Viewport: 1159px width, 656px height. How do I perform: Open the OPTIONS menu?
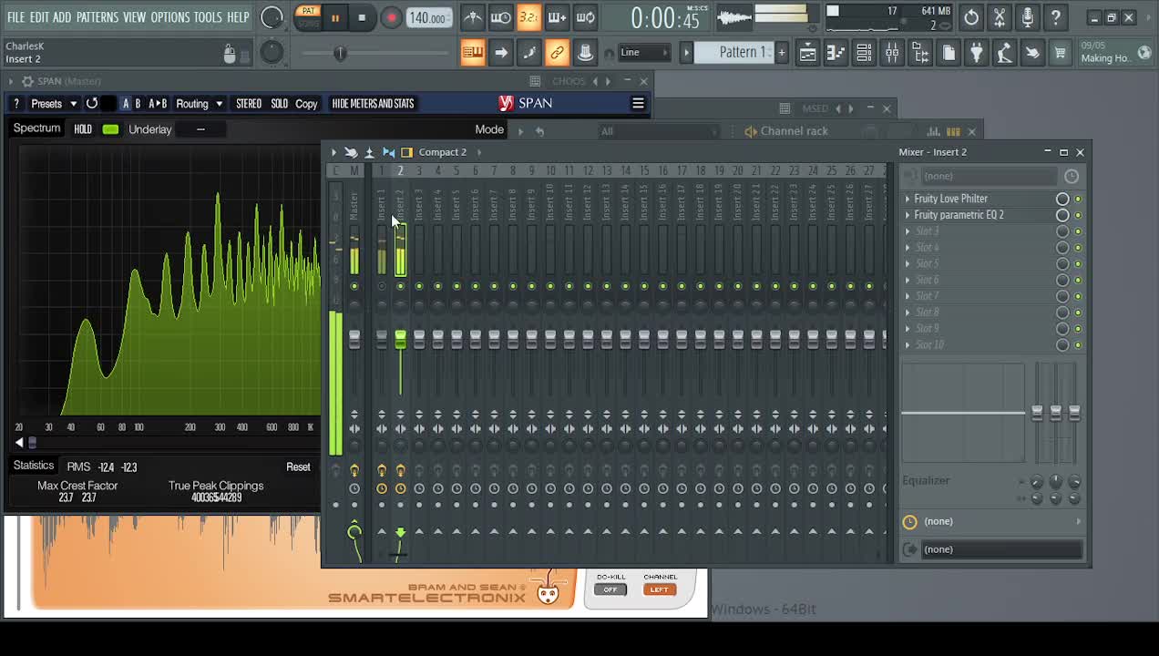[x=169, y=17]
